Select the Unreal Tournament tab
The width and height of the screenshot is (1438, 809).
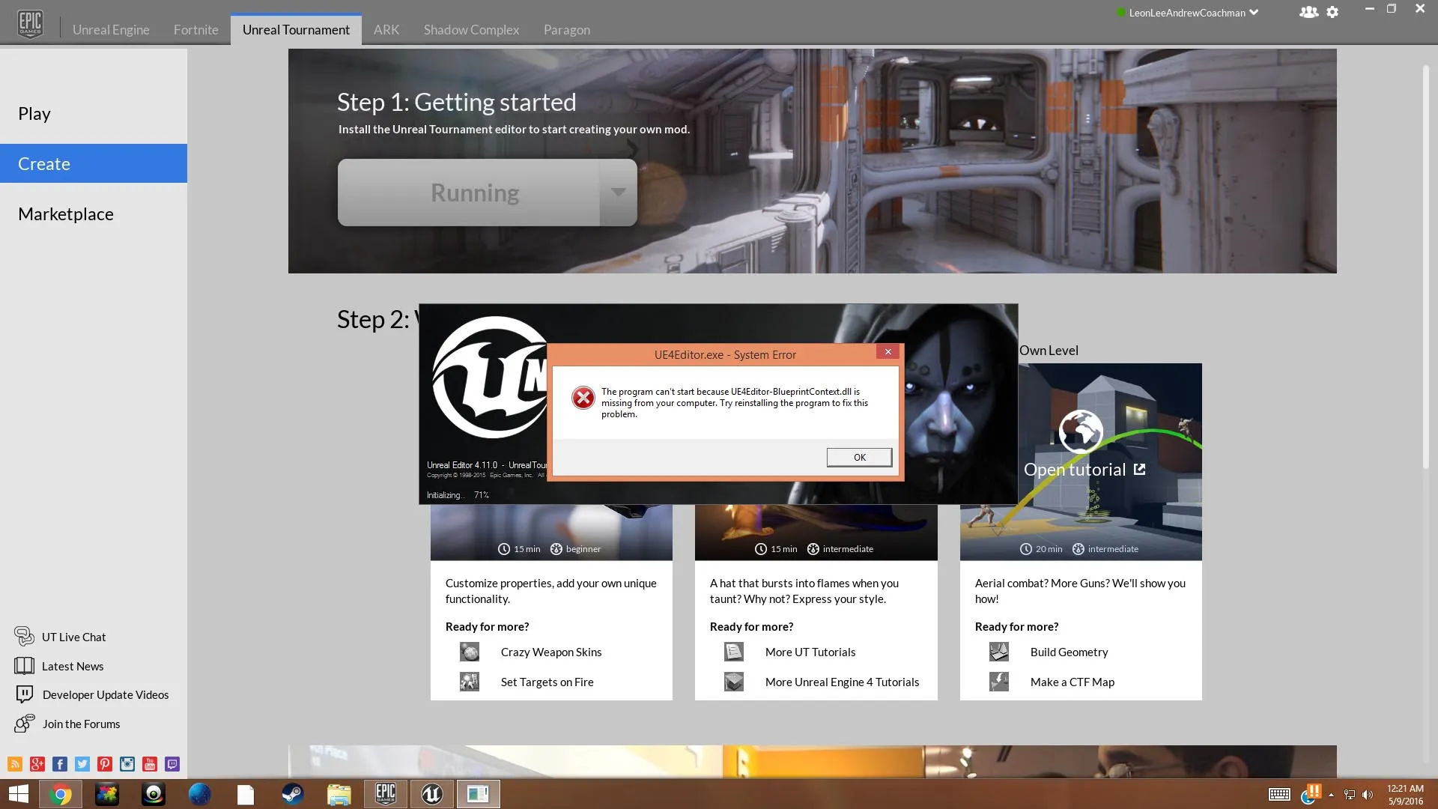point(296,30)
